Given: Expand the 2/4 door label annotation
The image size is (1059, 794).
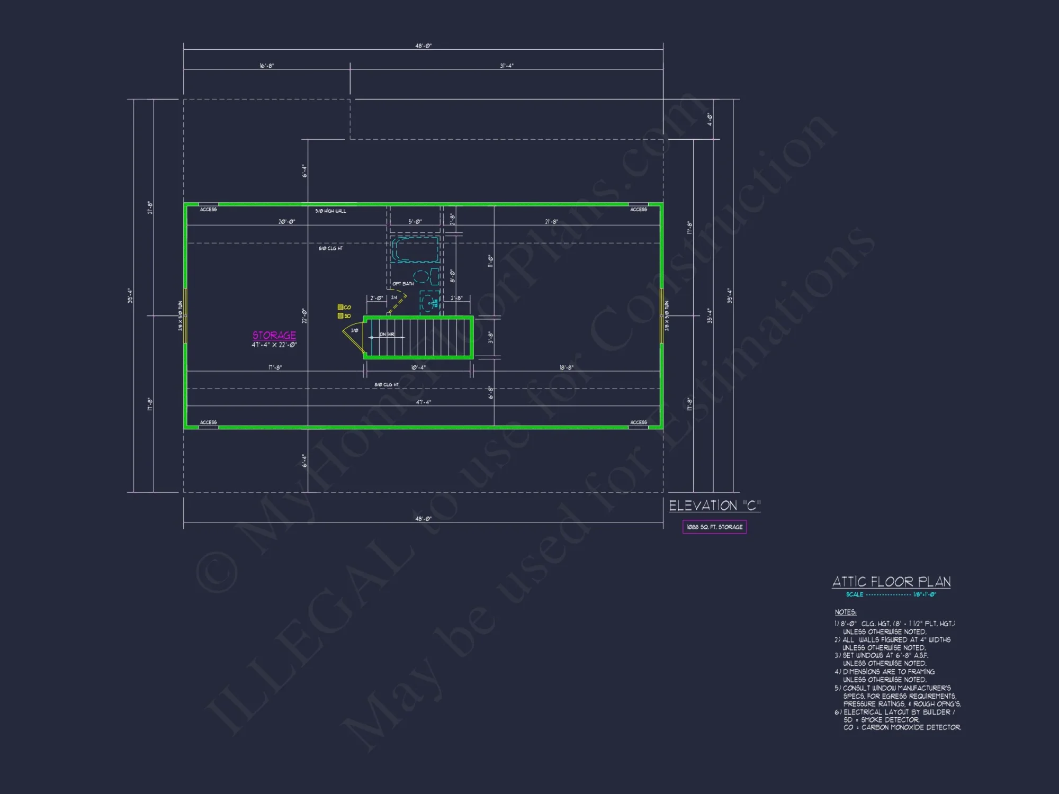Looking at the screenshot, I should coord(394,297).
